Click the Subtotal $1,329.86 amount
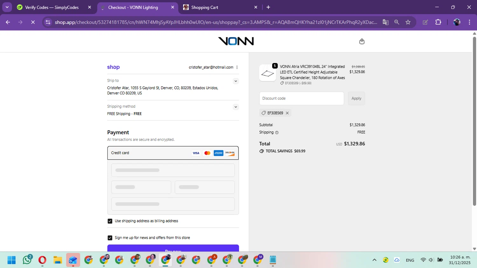 pos(357,125)
